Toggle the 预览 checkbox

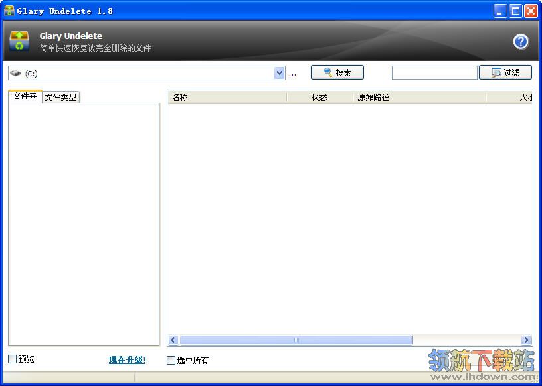(13, 359)
